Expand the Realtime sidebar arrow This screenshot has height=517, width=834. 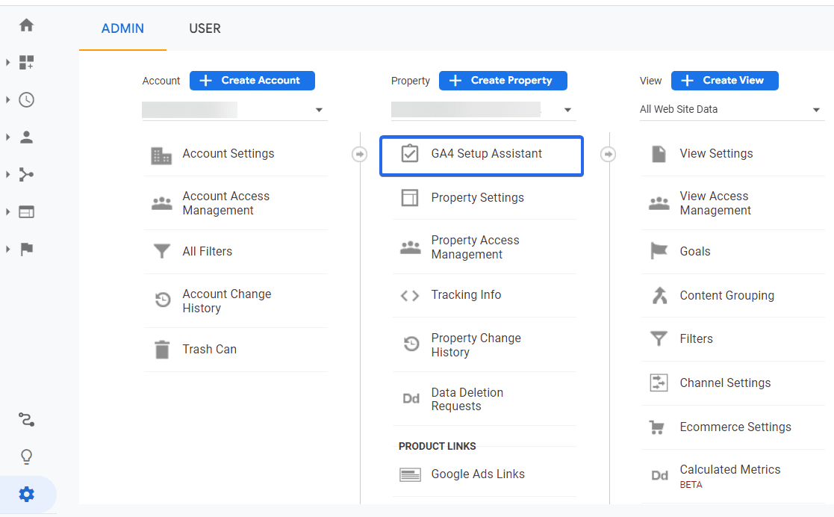7,99
